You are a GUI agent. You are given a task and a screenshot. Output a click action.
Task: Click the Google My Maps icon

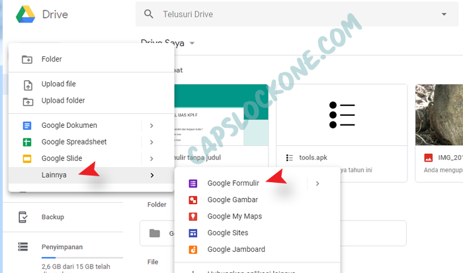coord(193,217)
